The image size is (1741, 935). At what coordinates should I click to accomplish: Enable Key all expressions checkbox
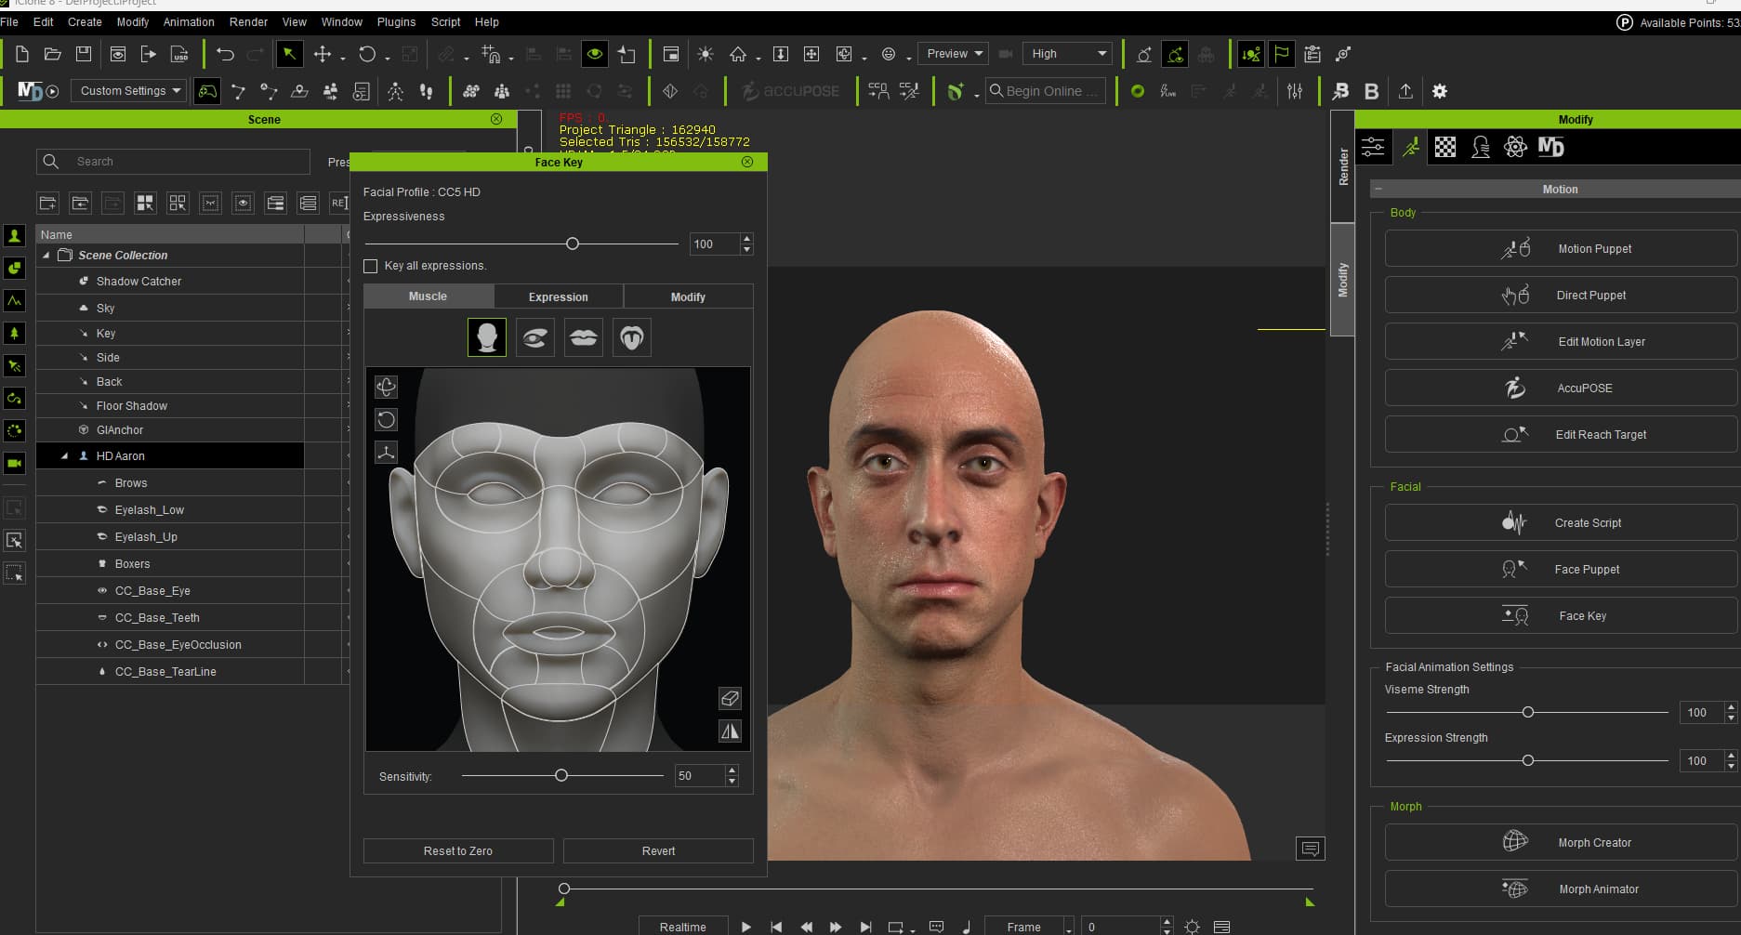click(371, 266)
